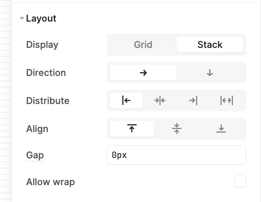Click the Allow wrap label
261x202 pixels.
pos(50,182)
